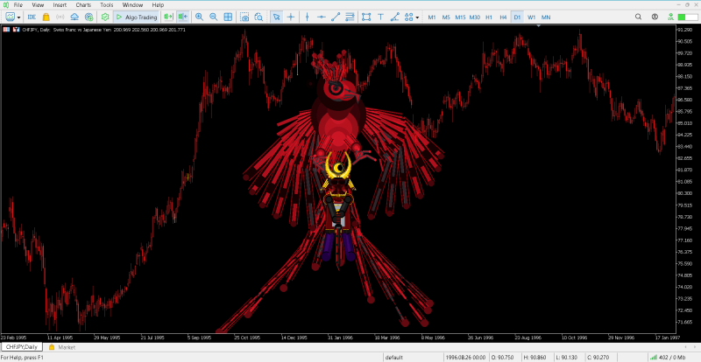Select the D1 daily timeframe
701x362 pixels.
pyautogui.click(x=517, y=17)
